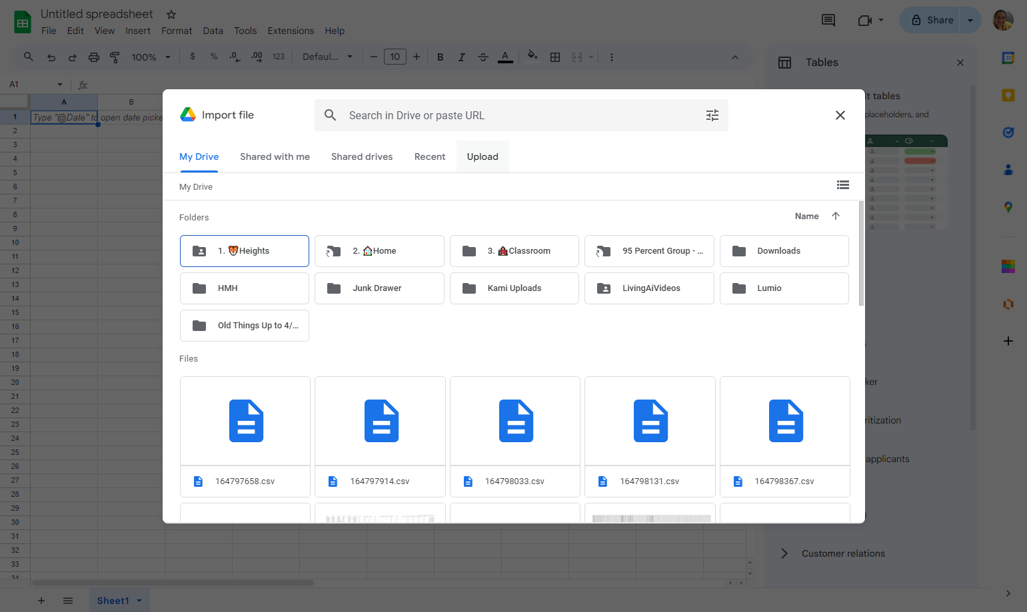Screen dimensions: 1027x612
Task: Open Google Maps side panel icon
Action: tap(1008, 207)
